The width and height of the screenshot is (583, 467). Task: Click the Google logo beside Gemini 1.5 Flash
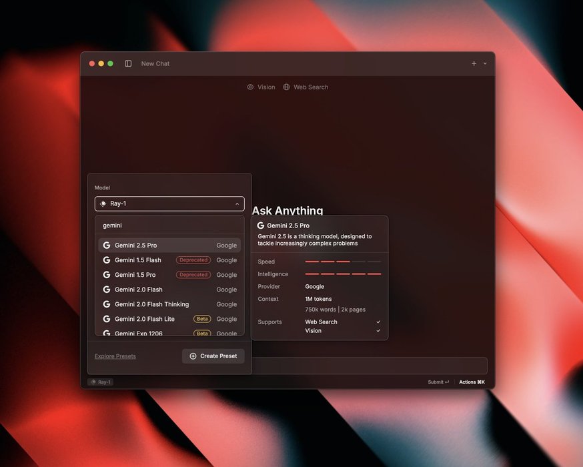pos(107,260)
